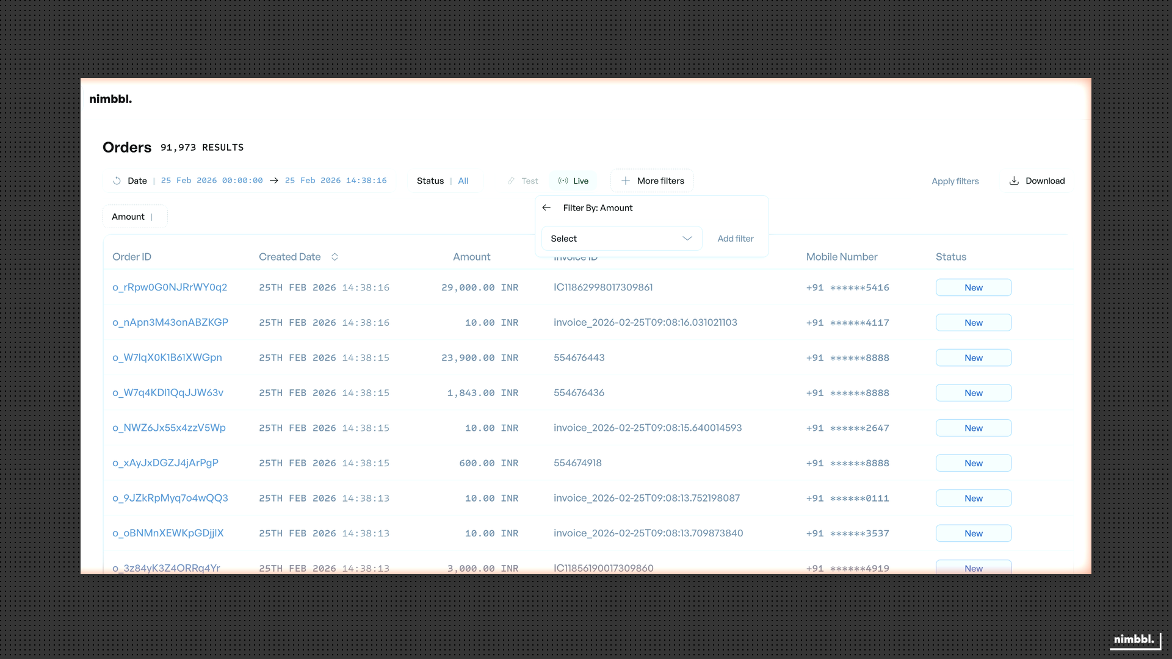Sort orders using Created Date arrows

[x=335, y=257]
